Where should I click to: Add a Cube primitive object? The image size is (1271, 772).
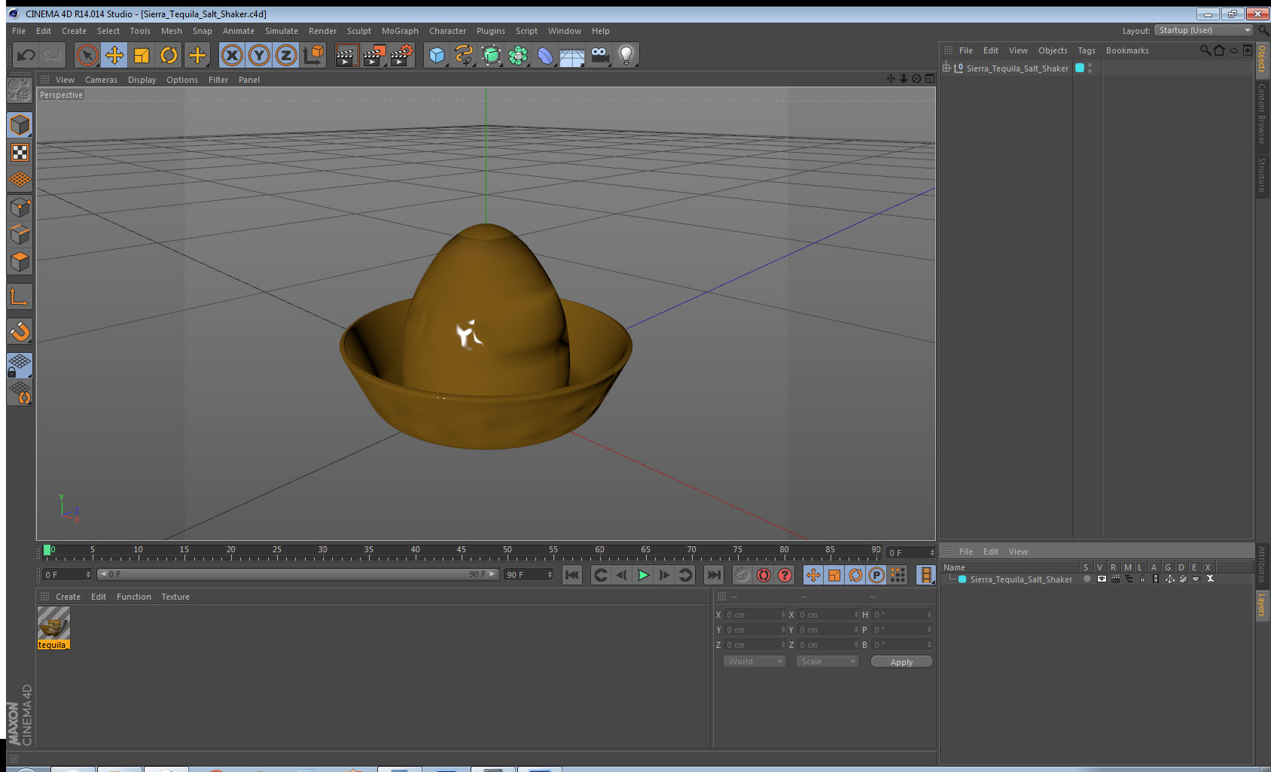pyautogui.click(x=437, y=55)
